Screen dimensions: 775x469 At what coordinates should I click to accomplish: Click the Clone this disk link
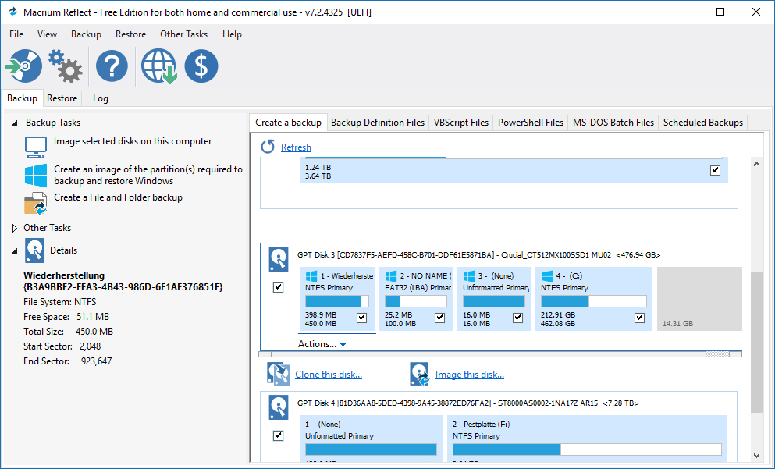click(329, 375)
